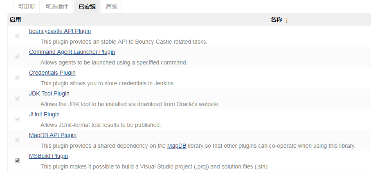Viewport: 371px width, 173px height.
Task: Go to the 高级 tab
Action: point(111,7)
